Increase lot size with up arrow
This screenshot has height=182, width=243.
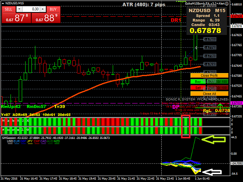tap(43, 9)
